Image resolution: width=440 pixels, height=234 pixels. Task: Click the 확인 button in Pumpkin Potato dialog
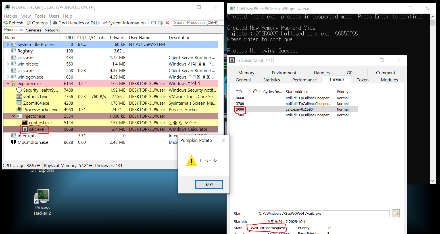[209, 184]
